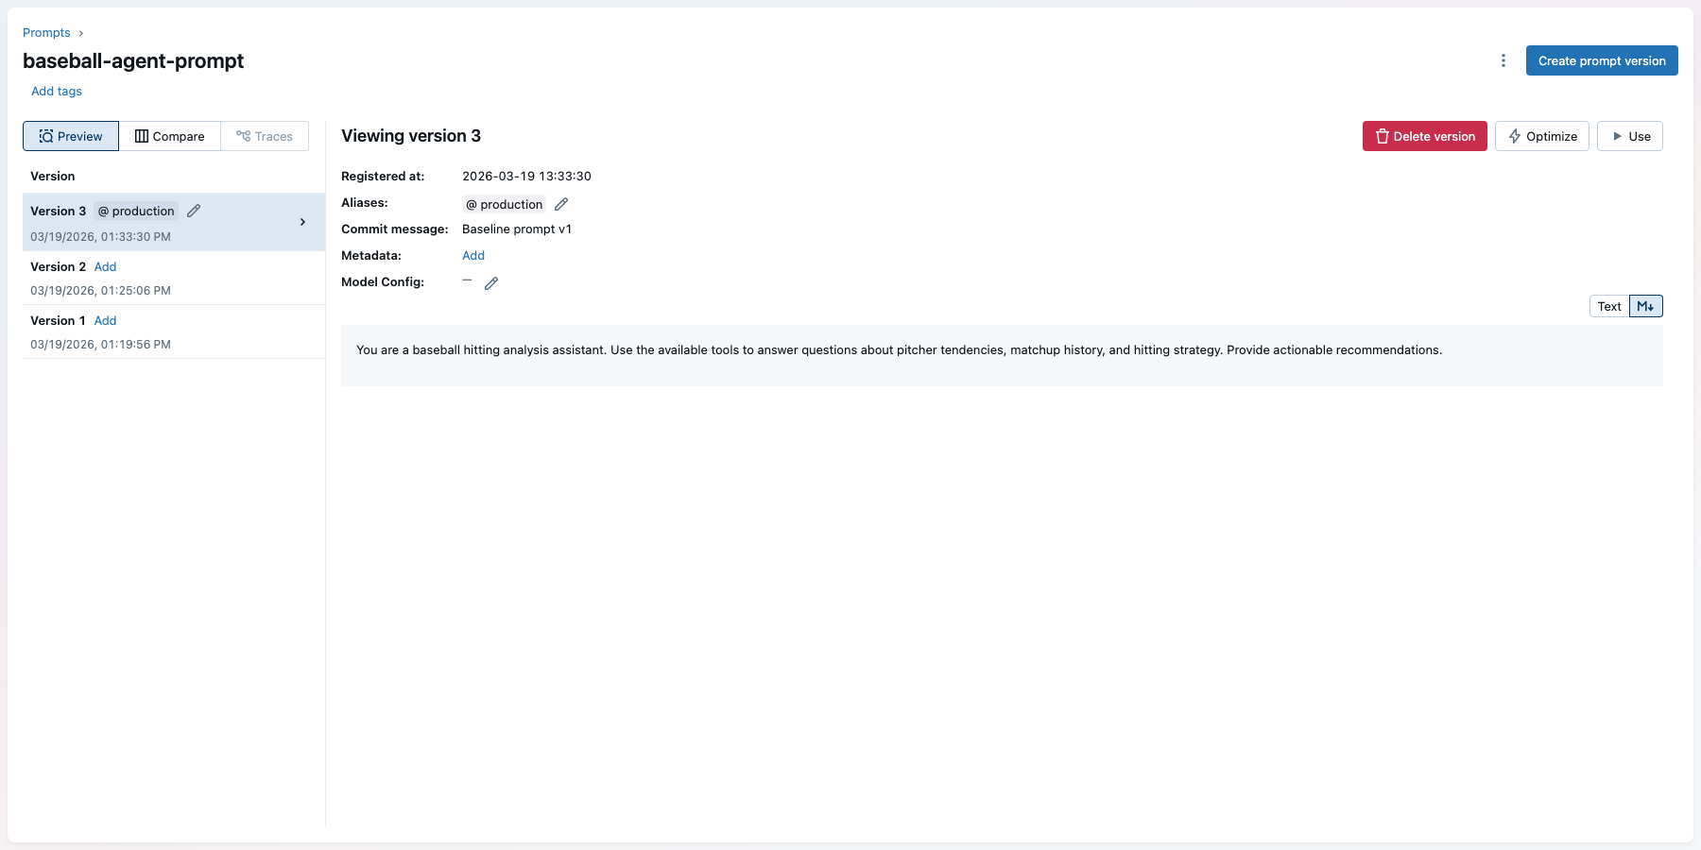The width and height of the screenshot is (1701, 850).
Task: Click the lightning icon on Optimize button
Action: coord(1513,136)
